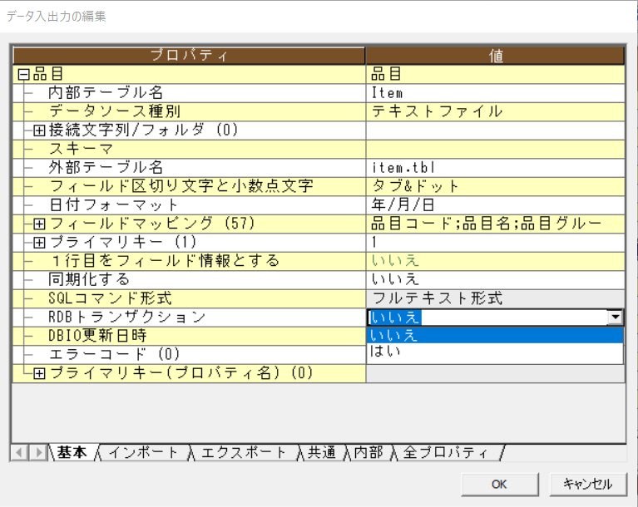Viewport: 638px width, 507px height.
Task: Click the tab scroll right arrow
Action: tap(38, 452)
